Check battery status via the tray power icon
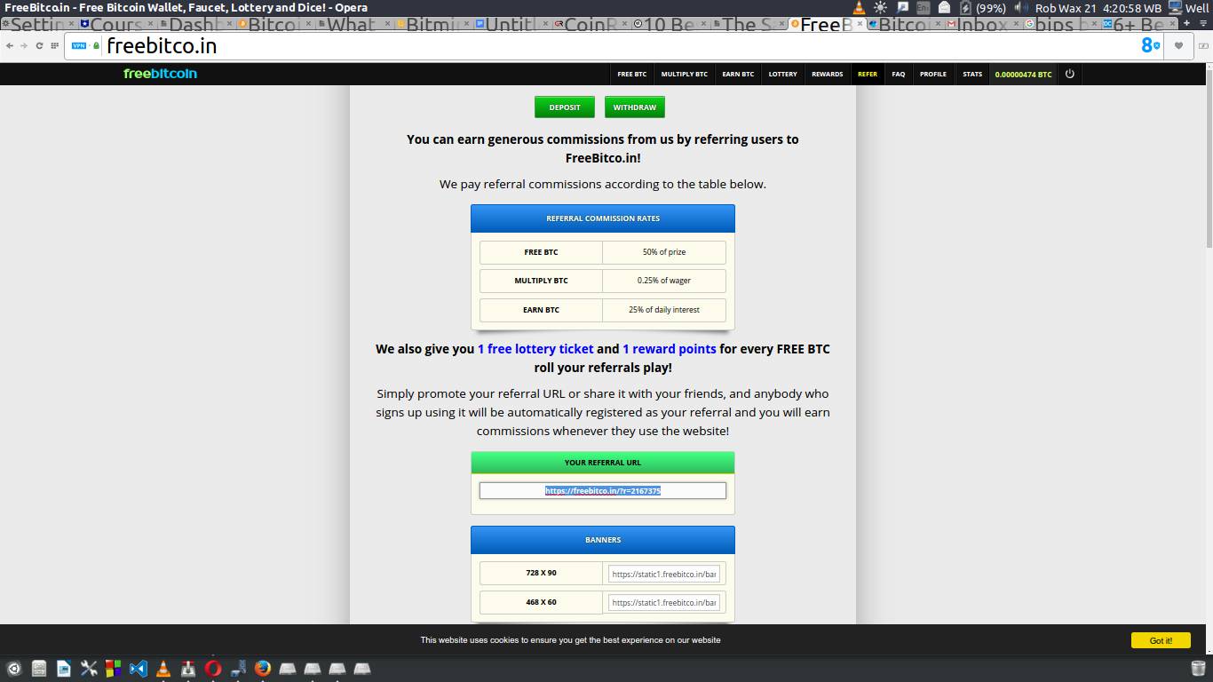1213x682 pixels. 965,8
